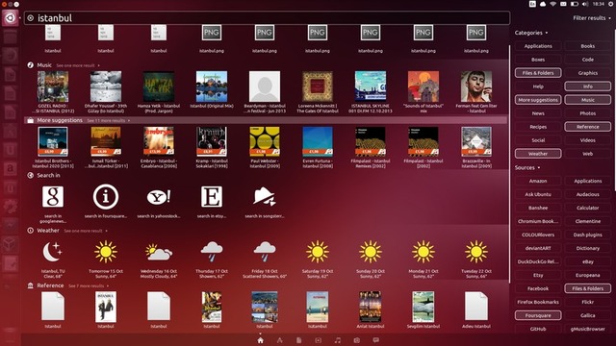Enable the Clementine source filter
Image resolution: width=616 pixels, height=346 pixels.
point(588,221)
